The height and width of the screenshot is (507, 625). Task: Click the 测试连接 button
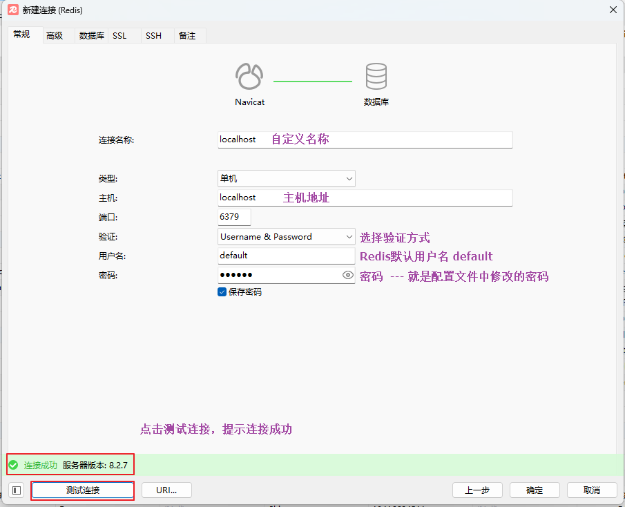coord(82,490)
